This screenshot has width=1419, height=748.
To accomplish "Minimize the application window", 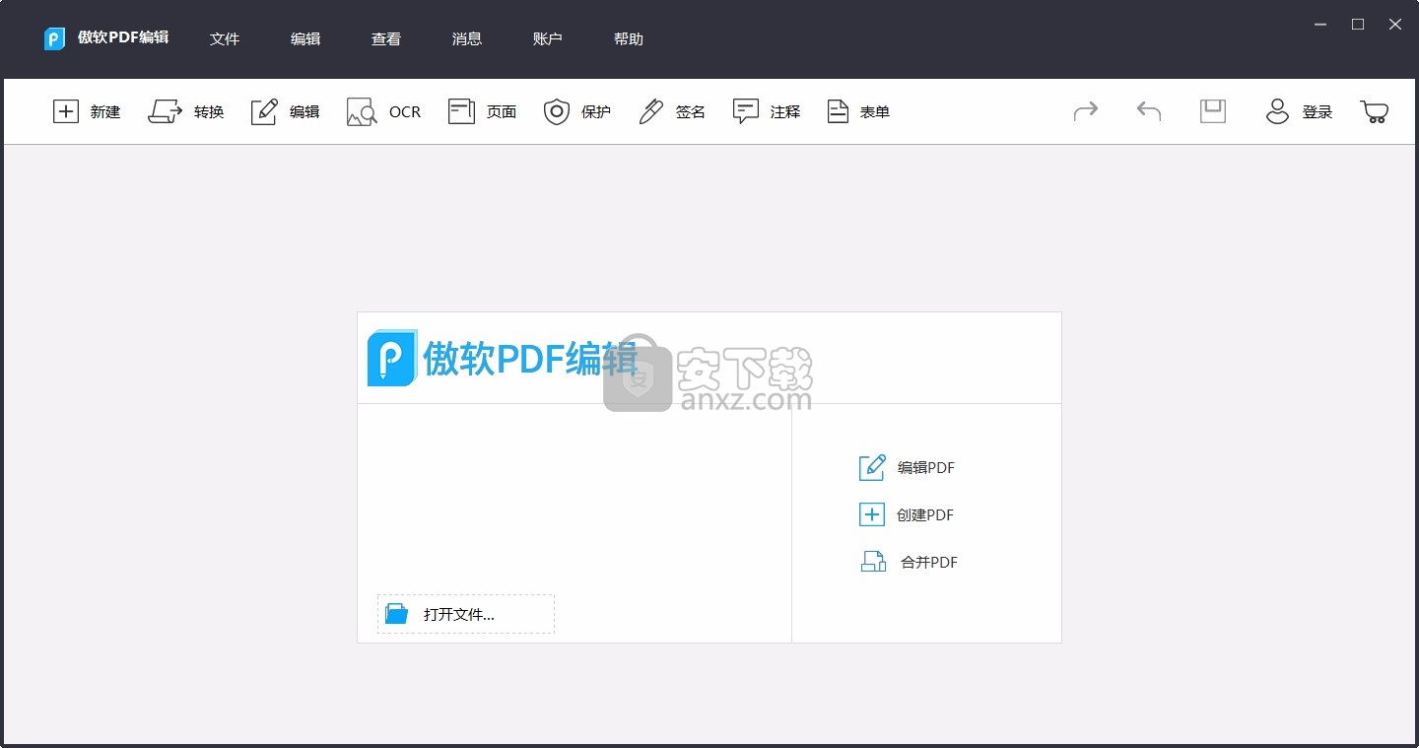I will 1321,25.
